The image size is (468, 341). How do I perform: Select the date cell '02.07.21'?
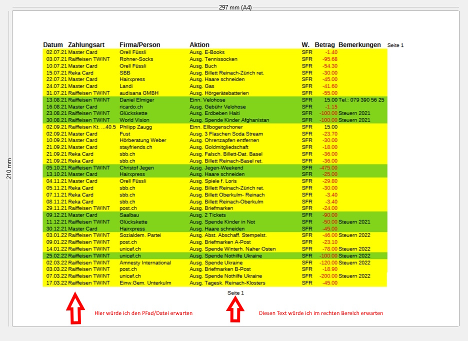56,52
